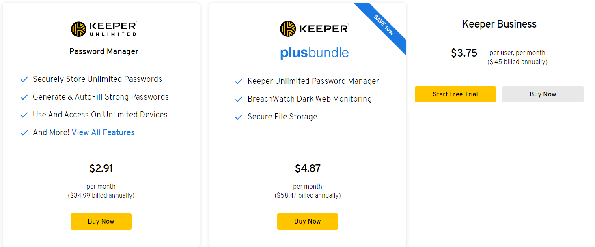
Task: Click the $2.91 price text
Action: pyautogui.click(x=101, y=168)
